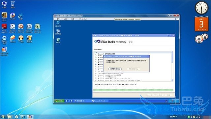This screenshot has height=119, width=211.
Task: Click the orange calendar gadget showing 3
Action: (x=201, y=24)
